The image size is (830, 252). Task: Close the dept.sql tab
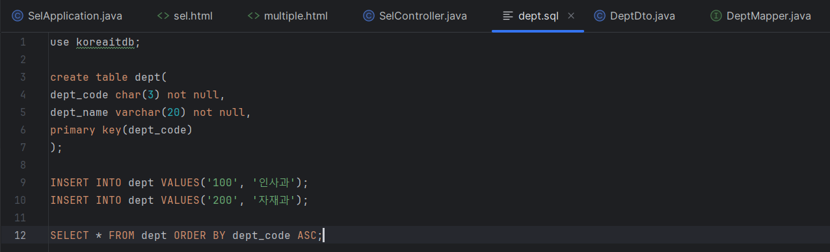[x=571, y=16]
